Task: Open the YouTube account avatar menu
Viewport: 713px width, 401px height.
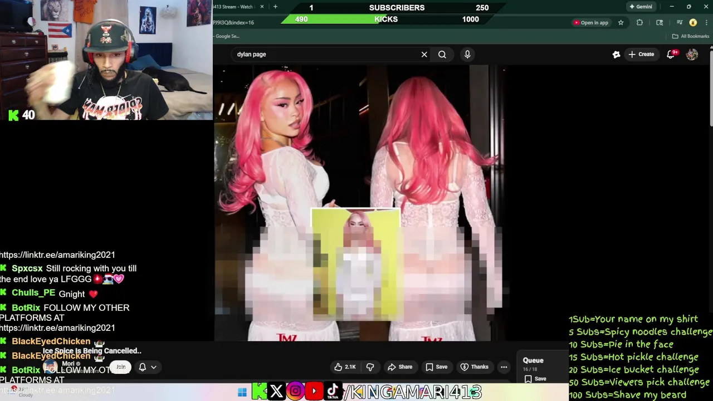Action: click(692, 55)
